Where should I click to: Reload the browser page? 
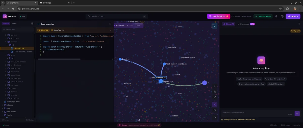pos(13,9)
